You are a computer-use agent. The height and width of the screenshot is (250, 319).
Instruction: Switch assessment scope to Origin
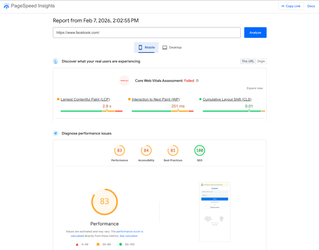261,61
